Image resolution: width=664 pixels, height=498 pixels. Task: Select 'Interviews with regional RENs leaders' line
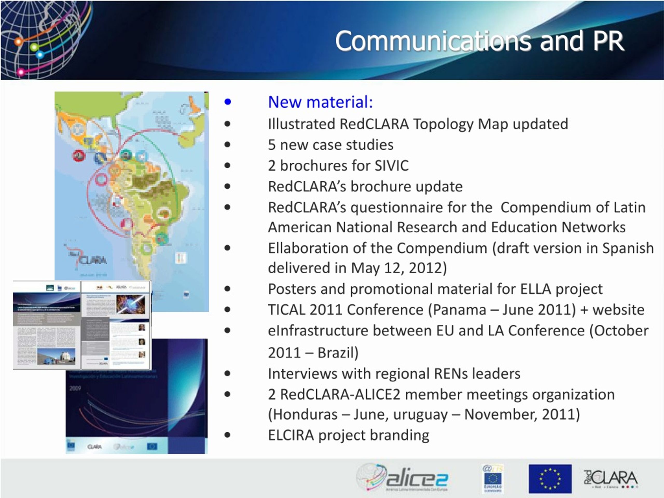pos(394,374)
